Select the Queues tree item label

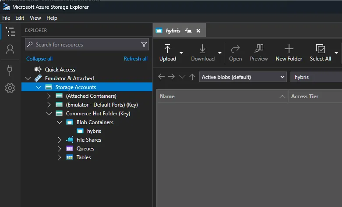click(x=85, y=149)
